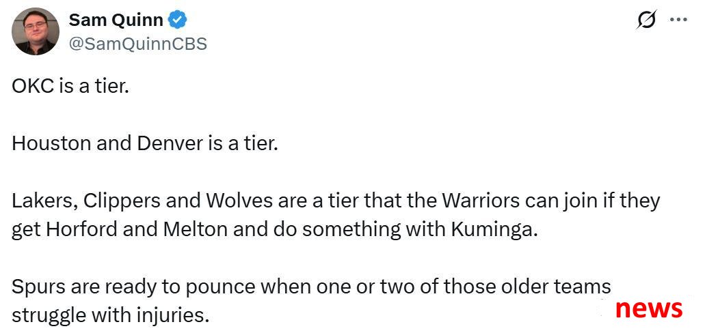Screen dimensions: 705x333
Task: Open the three-dot more options menu
Action: click(678, 20)
